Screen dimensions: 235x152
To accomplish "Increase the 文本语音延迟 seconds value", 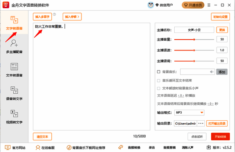I will tap(183, 96).
